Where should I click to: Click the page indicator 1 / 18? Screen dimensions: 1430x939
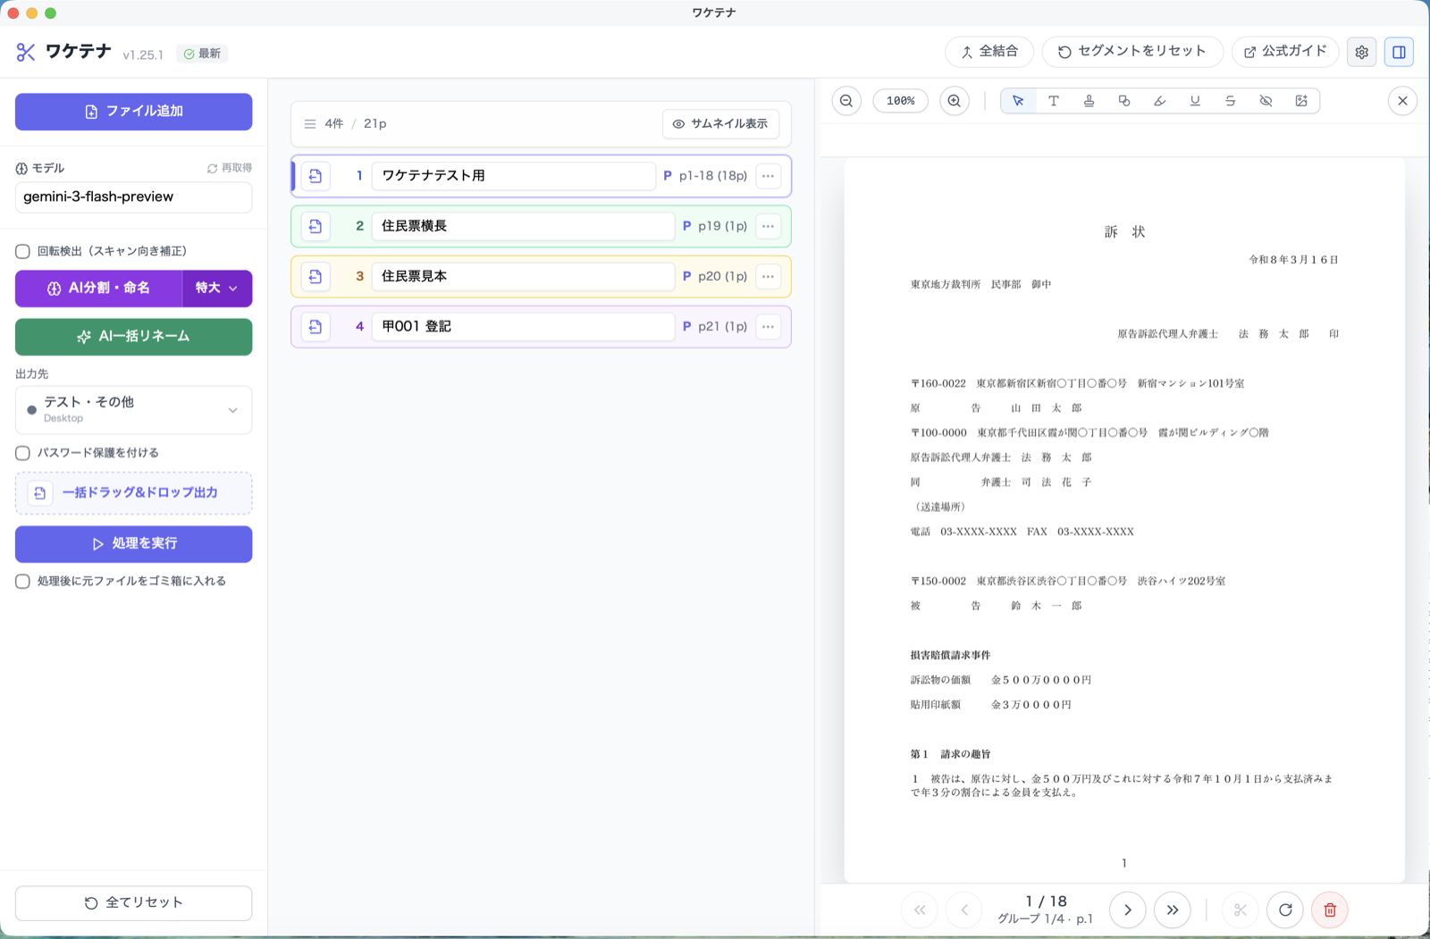coord(1046,901)
